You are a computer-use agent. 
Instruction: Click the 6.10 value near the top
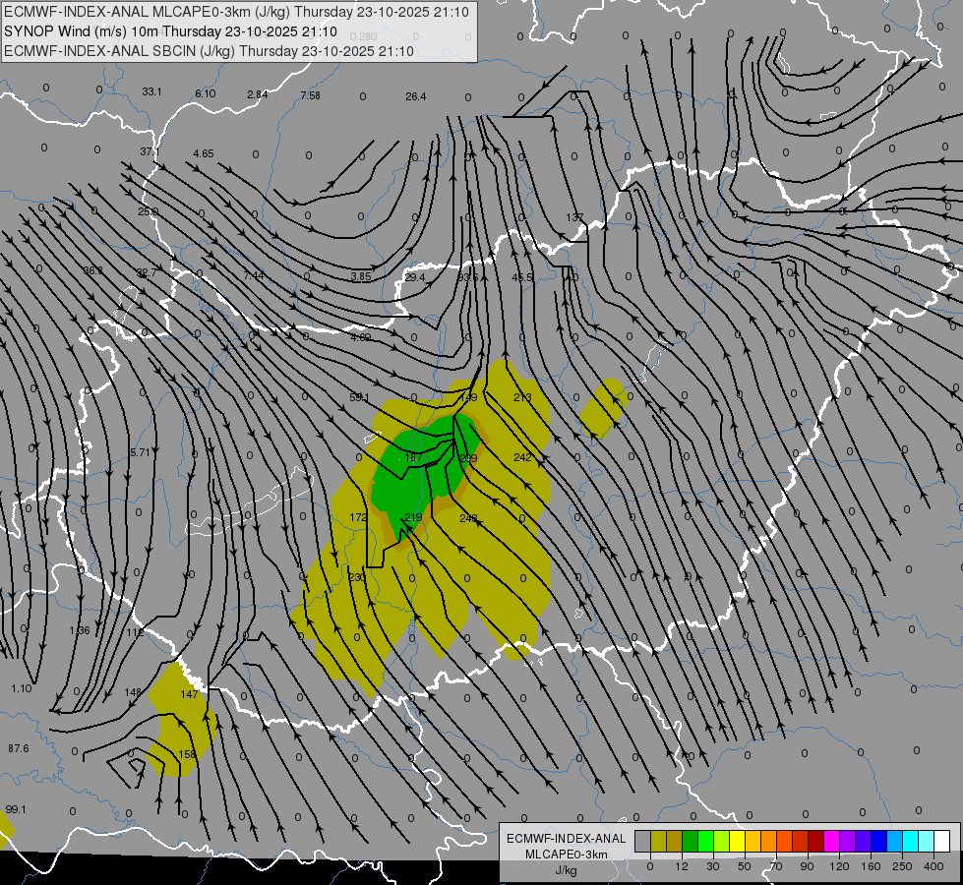tap(206, 93)
